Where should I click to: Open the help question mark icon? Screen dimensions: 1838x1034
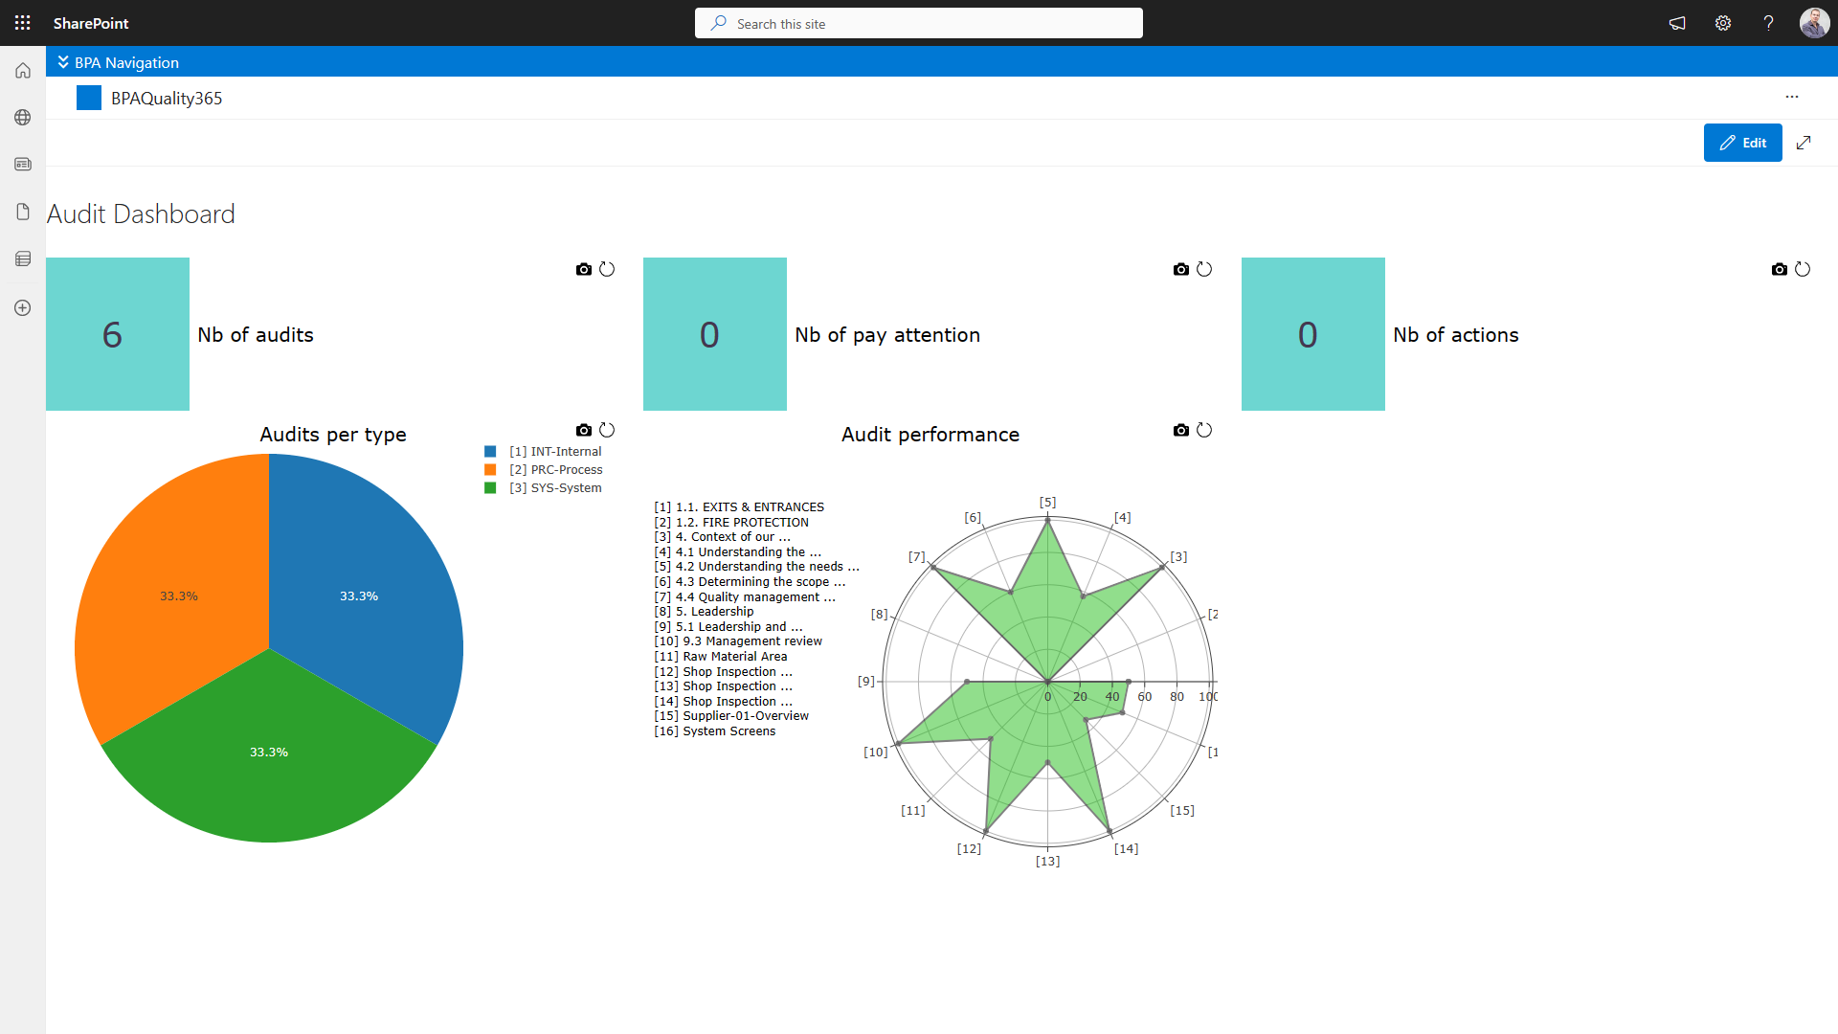pyautogui.click(x=1769, y=23)
